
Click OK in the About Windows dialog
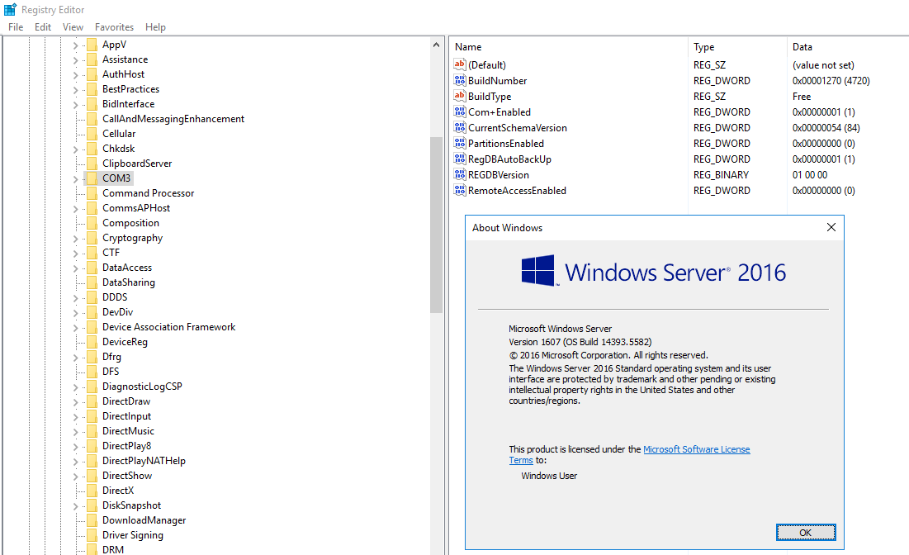coord(806,533)
